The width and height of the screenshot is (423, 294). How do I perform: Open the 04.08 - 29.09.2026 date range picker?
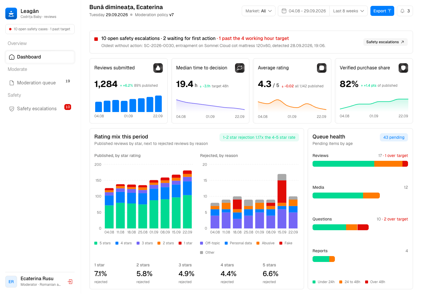[304, 11]
